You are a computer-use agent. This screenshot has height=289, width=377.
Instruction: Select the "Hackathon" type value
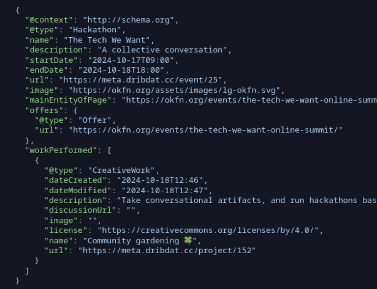click(x=95, y=29)
